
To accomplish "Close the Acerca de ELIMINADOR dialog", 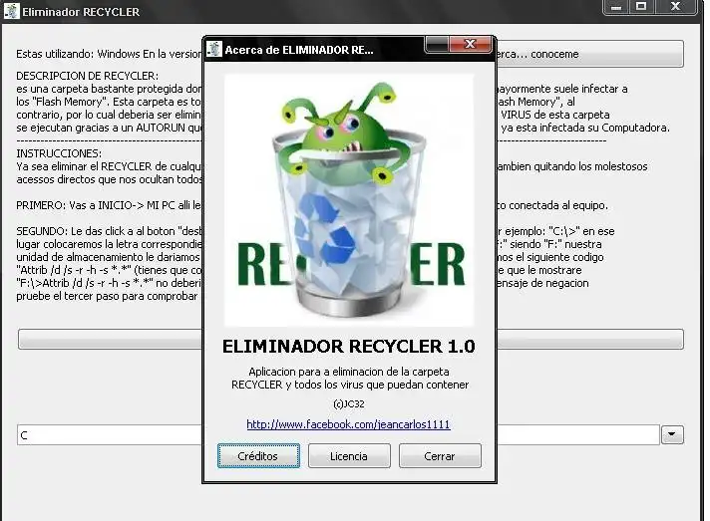I will pos(470,44).
